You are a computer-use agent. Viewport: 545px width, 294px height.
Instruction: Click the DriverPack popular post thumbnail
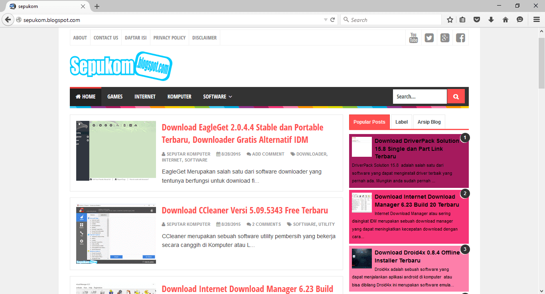(x=362, y=147)
